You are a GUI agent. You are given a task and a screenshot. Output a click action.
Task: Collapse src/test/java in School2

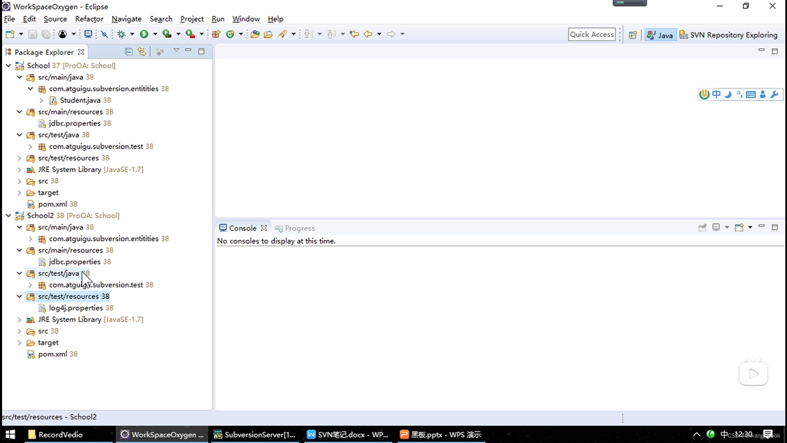tap(19, 273)
